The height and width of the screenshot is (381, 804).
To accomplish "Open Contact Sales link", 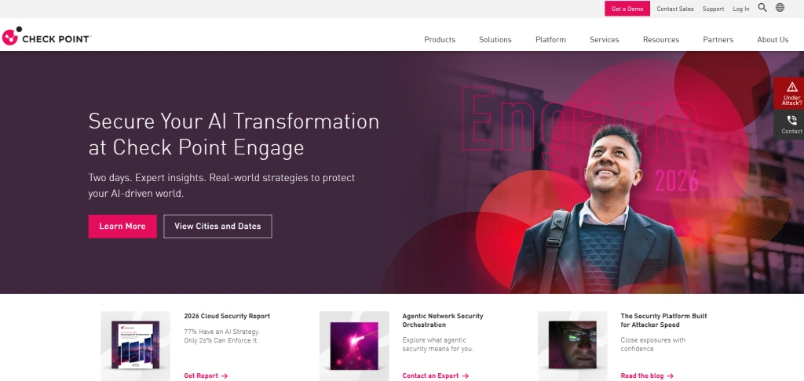I will (x=674, y=9).
